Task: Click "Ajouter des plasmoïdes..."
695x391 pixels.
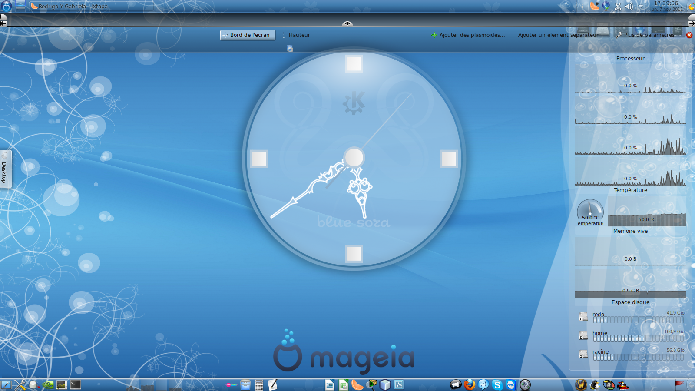Action: [468, 35]
